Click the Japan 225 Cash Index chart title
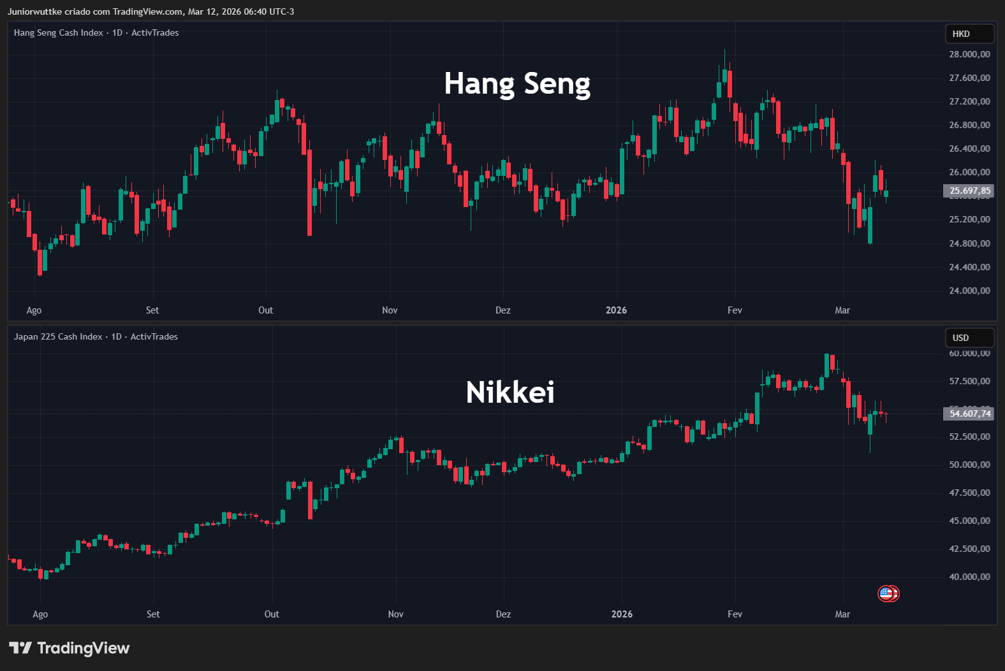The width and height of the screenshot is (1005, 671). pos(96,336)
